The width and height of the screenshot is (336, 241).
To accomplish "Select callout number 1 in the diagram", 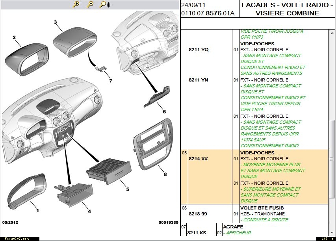I will (38, 210).
